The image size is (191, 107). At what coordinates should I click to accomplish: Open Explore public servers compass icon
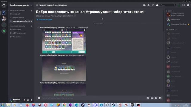pos(4,31)
